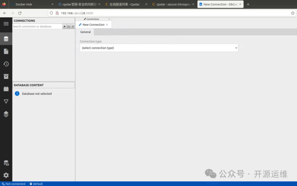Click the add connection folder icon
The width and height of the screenshot is (297, 186).
point(69,26)
